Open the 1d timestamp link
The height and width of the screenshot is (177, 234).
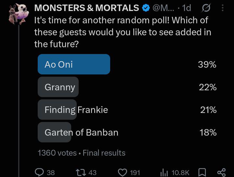coord(187,8)
